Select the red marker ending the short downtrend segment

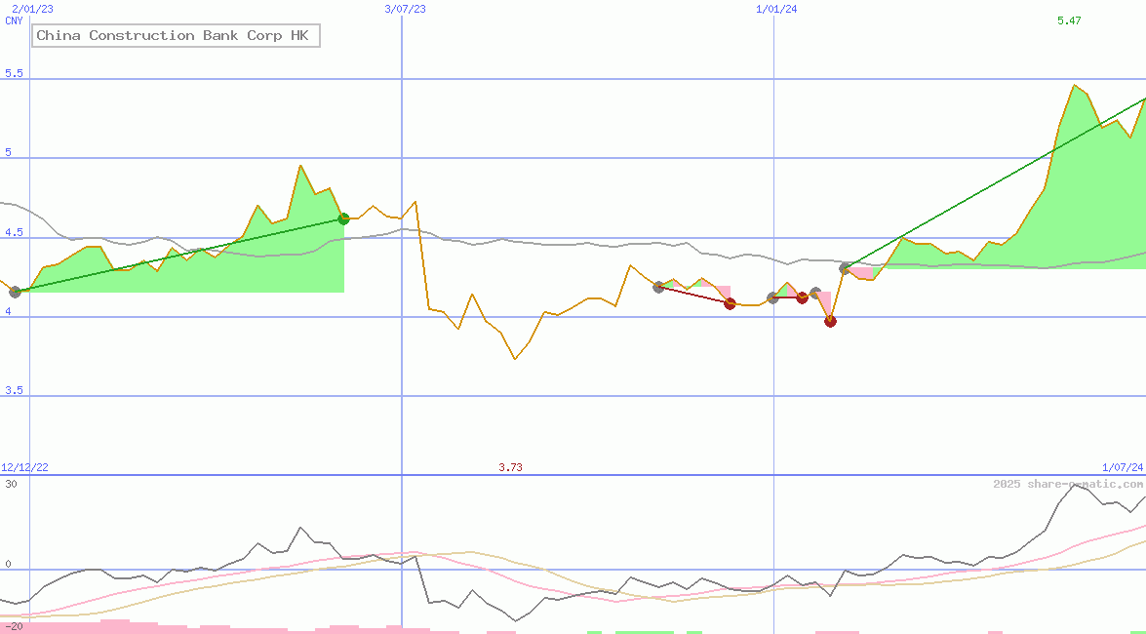pyautogui.click(x=803, y=298)
